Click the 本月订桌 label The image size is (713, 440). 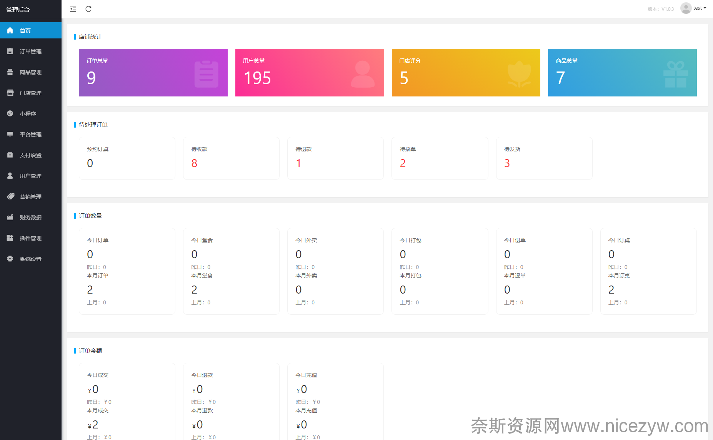coord(619,276)
